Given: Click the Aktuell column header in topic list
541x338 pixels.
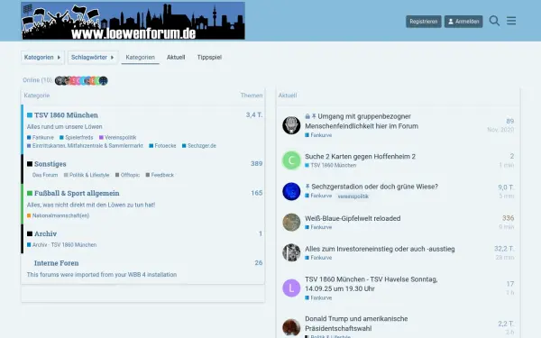Looking at the screenshot, I should tap(288, 96).
